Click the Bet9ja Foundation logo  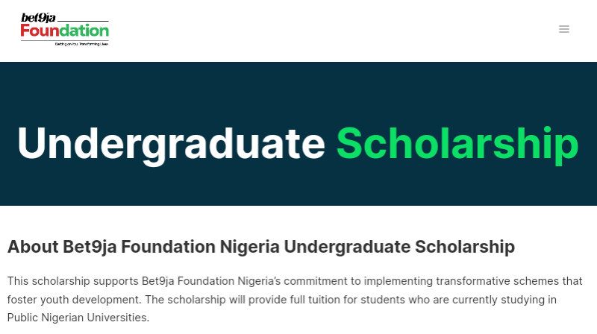(x=65, y=30)
